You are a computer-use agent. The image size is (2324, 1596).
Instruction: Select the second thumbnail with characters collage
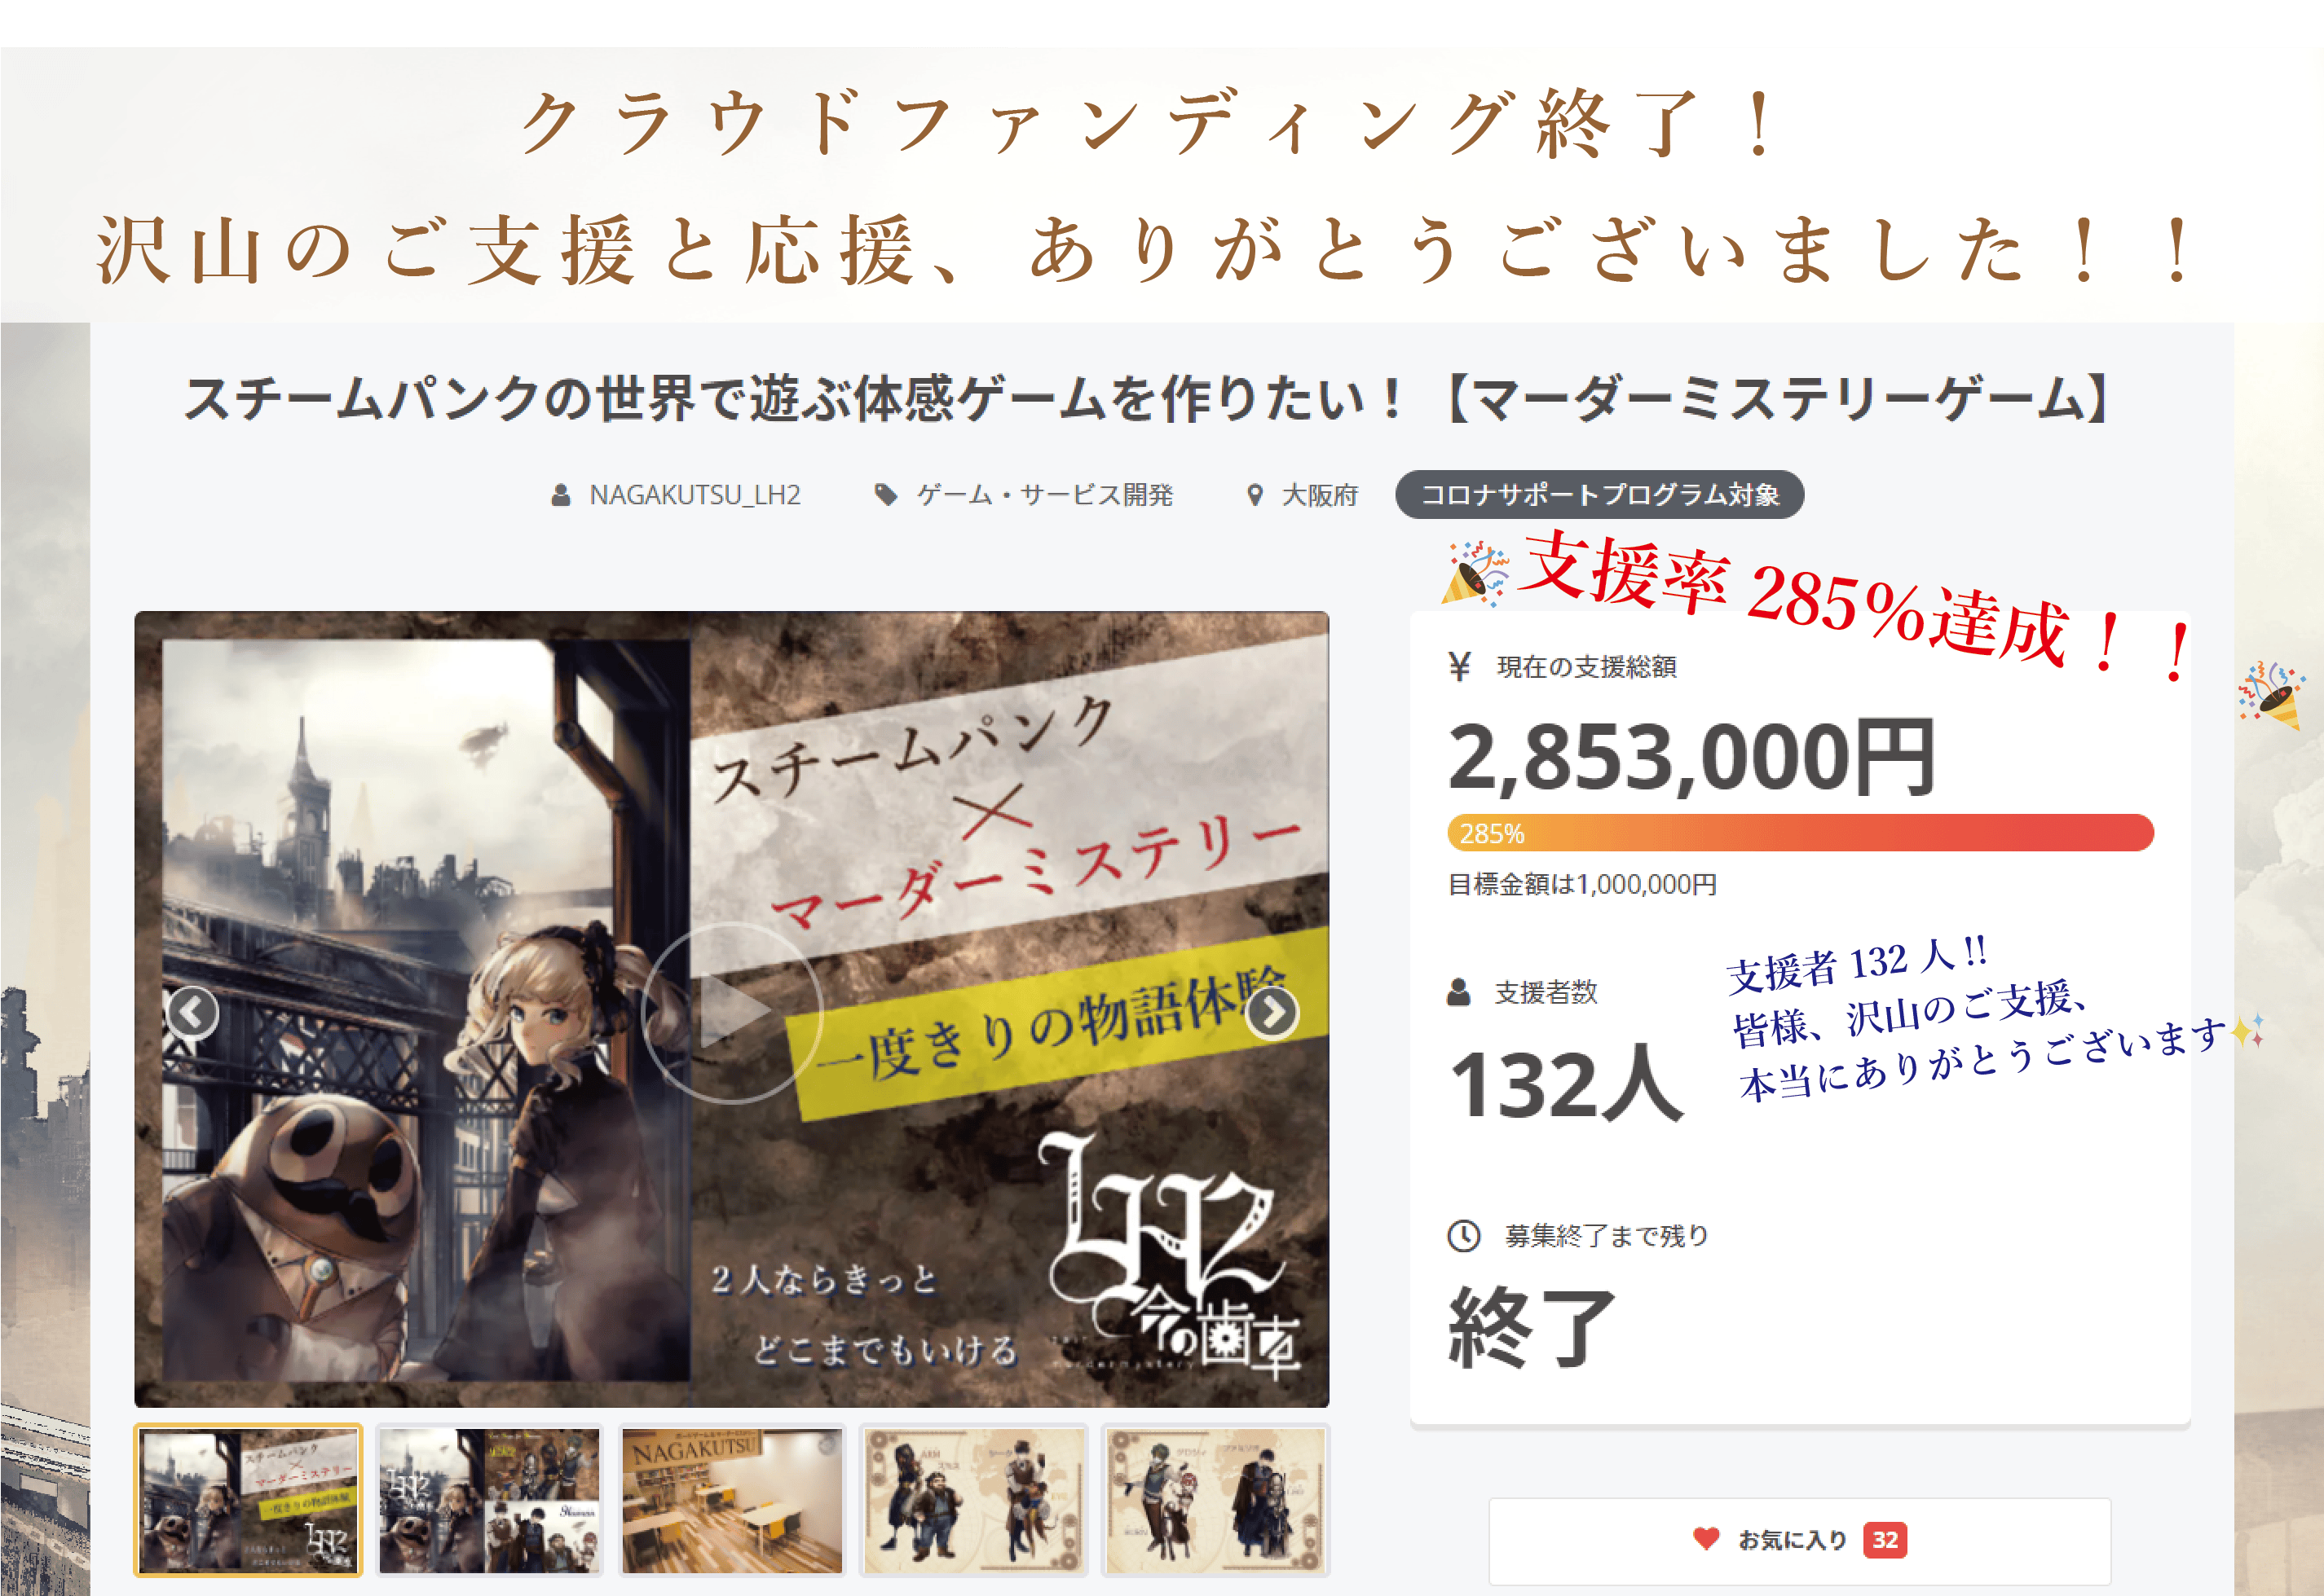point(489,1500)
